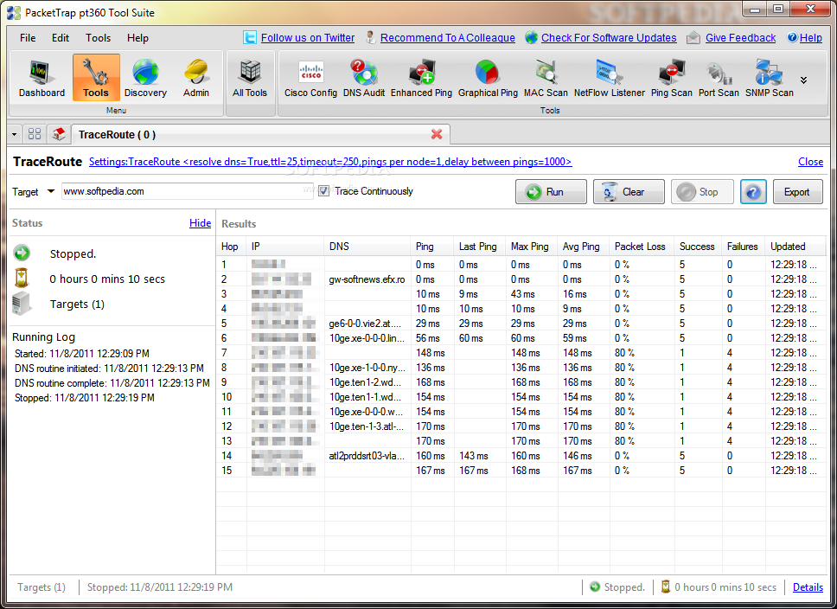The width and height of the screenshot is (837, 609).
Task: Launch the DNS Audit tool
Action: coord(364,79)
